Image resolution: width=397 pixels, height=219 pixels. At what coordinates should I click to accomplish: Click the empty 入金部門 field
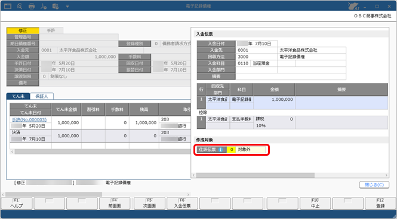[257, 70]
